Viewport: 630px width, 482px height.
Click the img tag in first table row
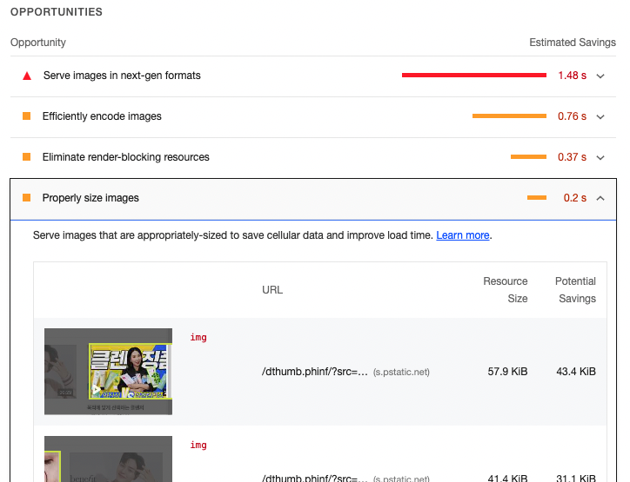tap(198, 337)
